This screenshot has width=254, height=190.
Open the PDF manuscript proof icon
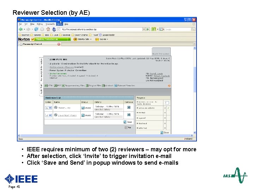[58, 85]
